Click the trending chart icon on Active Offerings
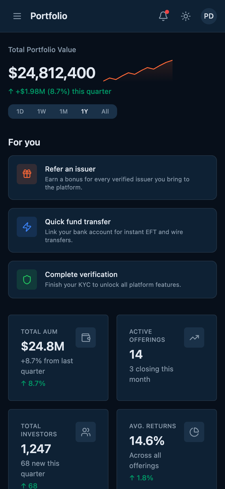Viewport: 225px width, 489px height. (x=194, y=337)
